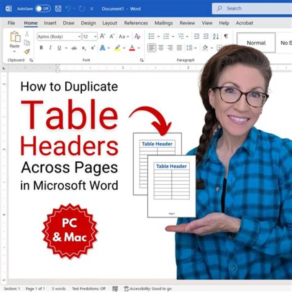Screen dimensions: 292x292
Task: Open the File tab
Action: click(11, 23)
